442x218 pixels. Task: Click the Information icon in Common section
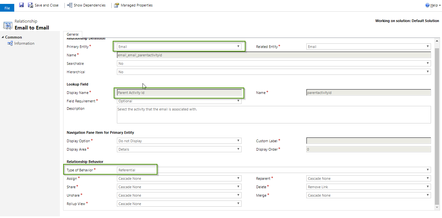(x=10, y=43)
